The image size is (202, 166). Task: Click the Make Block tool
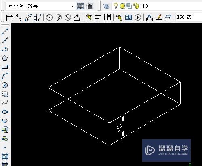5,139
